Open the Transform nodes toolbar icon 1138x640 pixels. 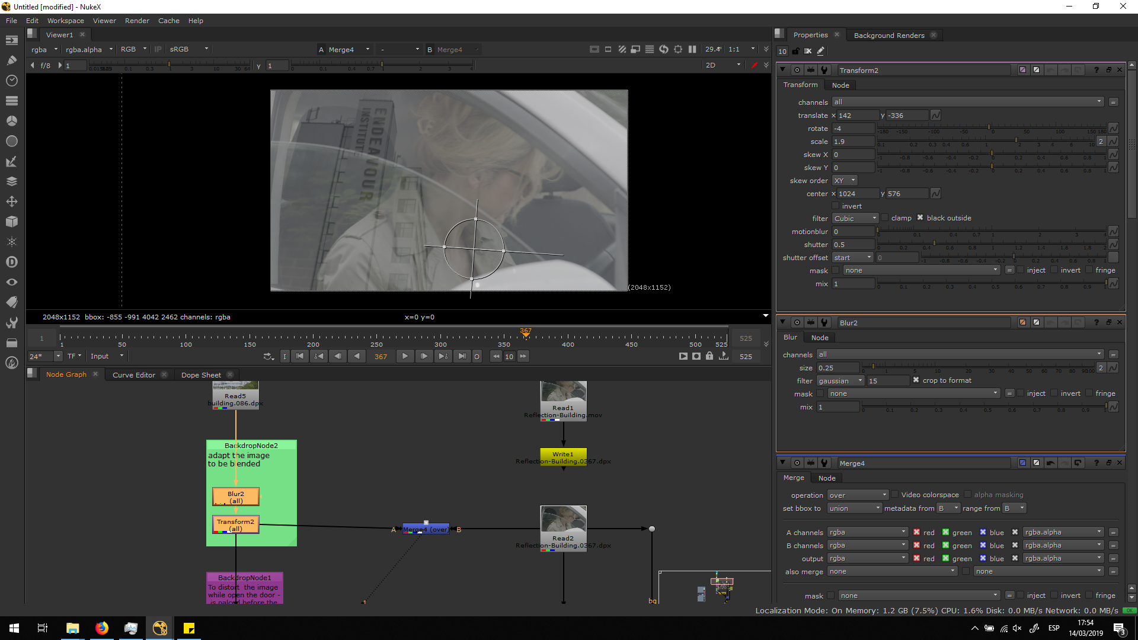click(11, 201)
